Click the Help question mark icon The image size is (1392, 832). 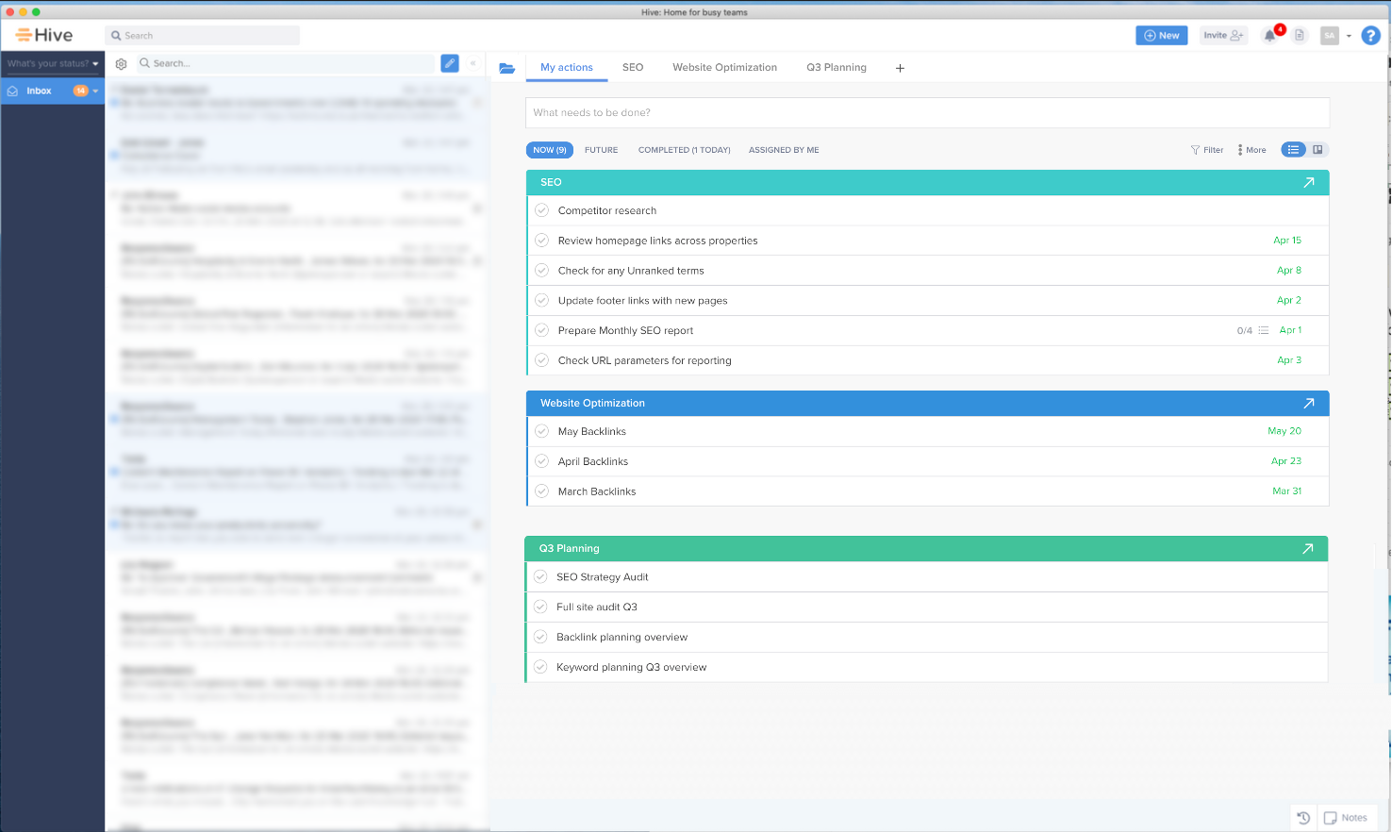1370,35
